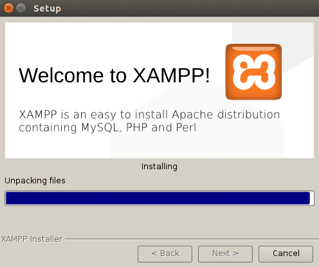Click the white unfilled end of progress bar
The width and height of the screenshot is (319, 267).
pos(312,198)
